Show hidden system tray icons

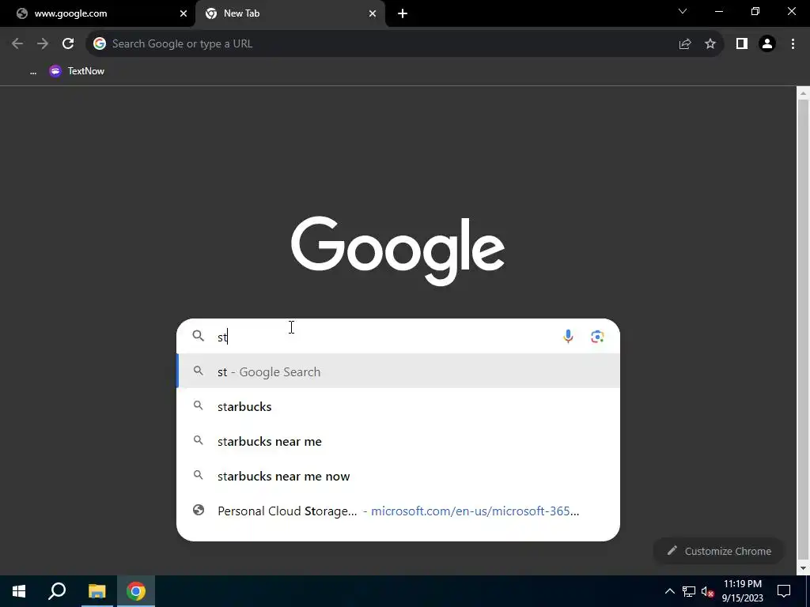coord(669,591)
